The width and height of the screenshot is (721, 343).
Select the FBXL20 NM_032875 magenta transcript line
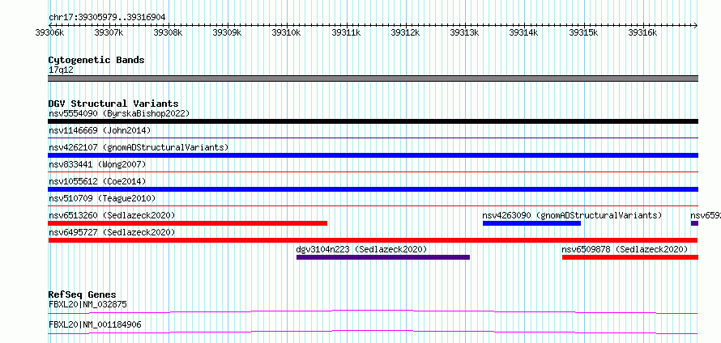[373, 311]
